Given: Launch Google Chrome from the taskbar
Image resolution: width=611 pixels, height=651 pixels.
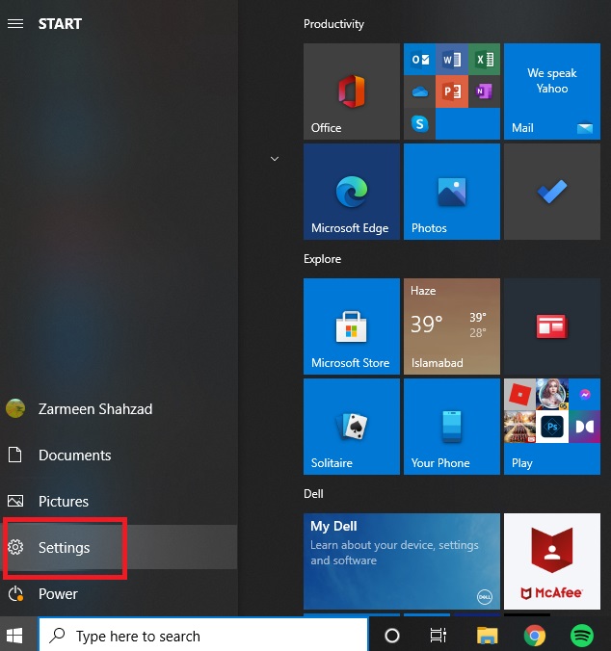Looking at the screenshot, I should point(535,636).
